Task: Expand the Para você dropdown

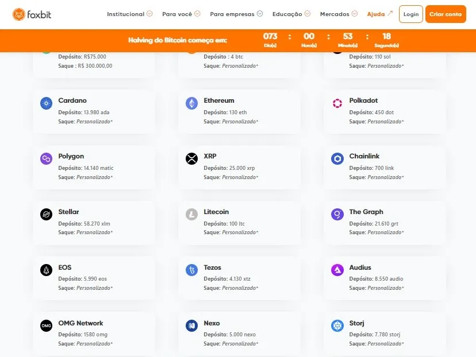Action: pyautogui.click(x=181, y=14)
